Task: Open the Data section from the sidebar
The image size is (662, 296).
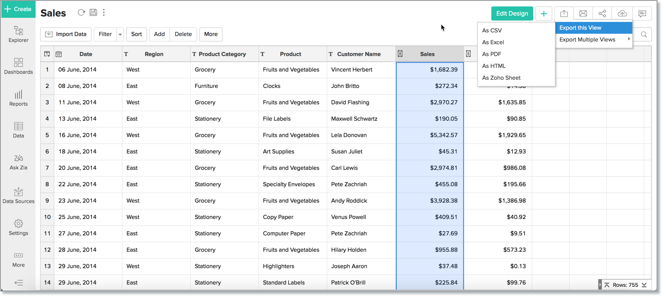Action: point(18,130)
